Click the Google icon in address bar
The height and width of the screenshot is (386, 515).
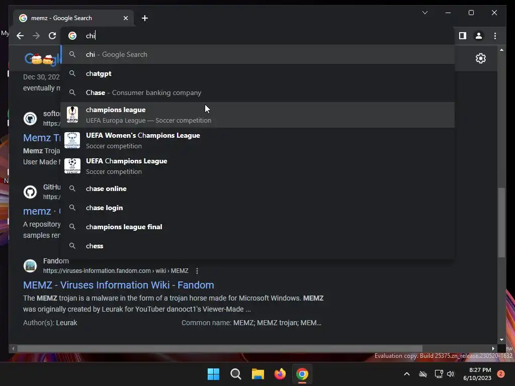[x=72, y=36]
